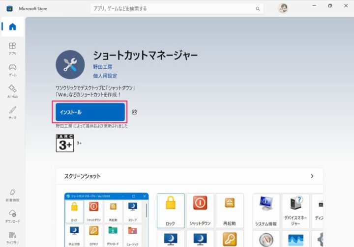Click the search magnifier icon
Screen dimensions: 354x247
[x=258, y=8]
